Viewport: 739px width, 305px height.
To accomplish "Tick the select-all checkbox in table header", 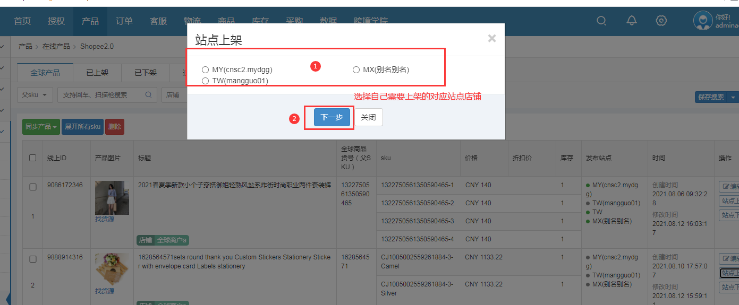I will click(x=32, y=158).
